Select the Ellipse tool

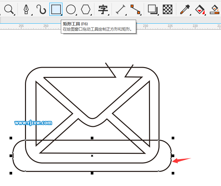(x=71, y=10)
